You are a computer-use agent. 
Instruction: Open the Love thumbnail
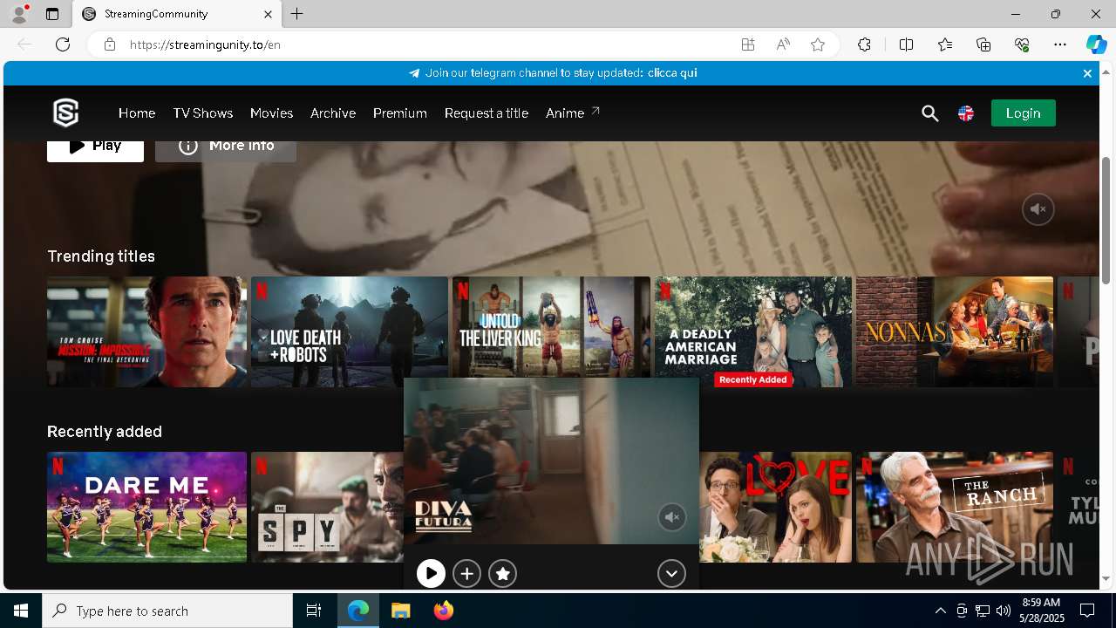tap(775, 507)
